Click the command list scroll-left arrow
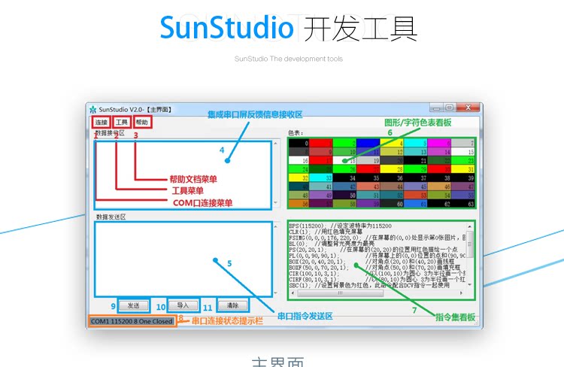Screen dimensions: 564x367 coord(293,293)
